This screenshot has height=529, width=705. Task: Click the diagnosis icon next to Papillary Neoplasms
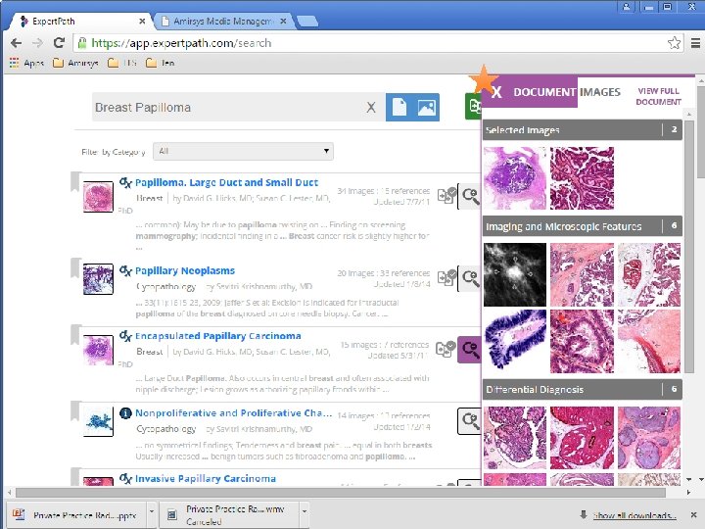pyautogui.click(x=125, y=270)
